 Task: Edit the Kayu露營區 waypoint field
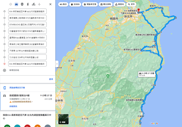coord(27,37)
